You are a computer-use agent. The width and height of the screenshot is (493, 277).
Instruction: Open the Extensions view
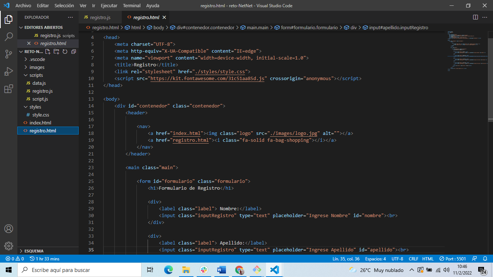point(9,89)
